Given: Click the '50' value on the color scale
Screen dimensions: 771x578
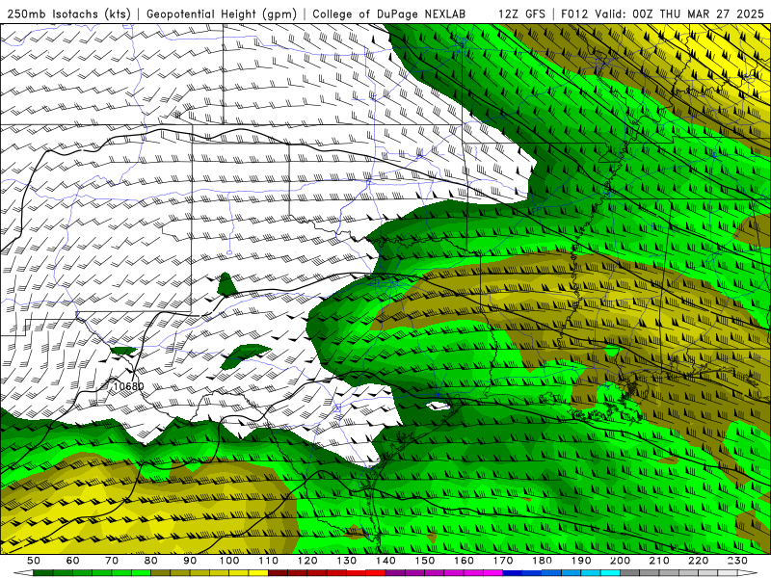Looking at the screenshot, I should tap(34, 561).
